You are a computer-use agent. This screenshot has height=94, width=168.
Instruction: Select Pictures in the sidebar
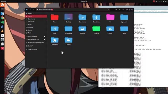coord(36,27)
